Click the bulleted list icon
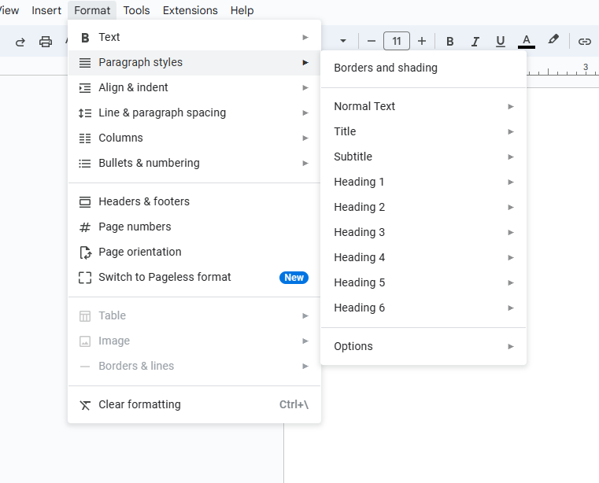This screenshot has width=599, height=483. click(85, 164)
